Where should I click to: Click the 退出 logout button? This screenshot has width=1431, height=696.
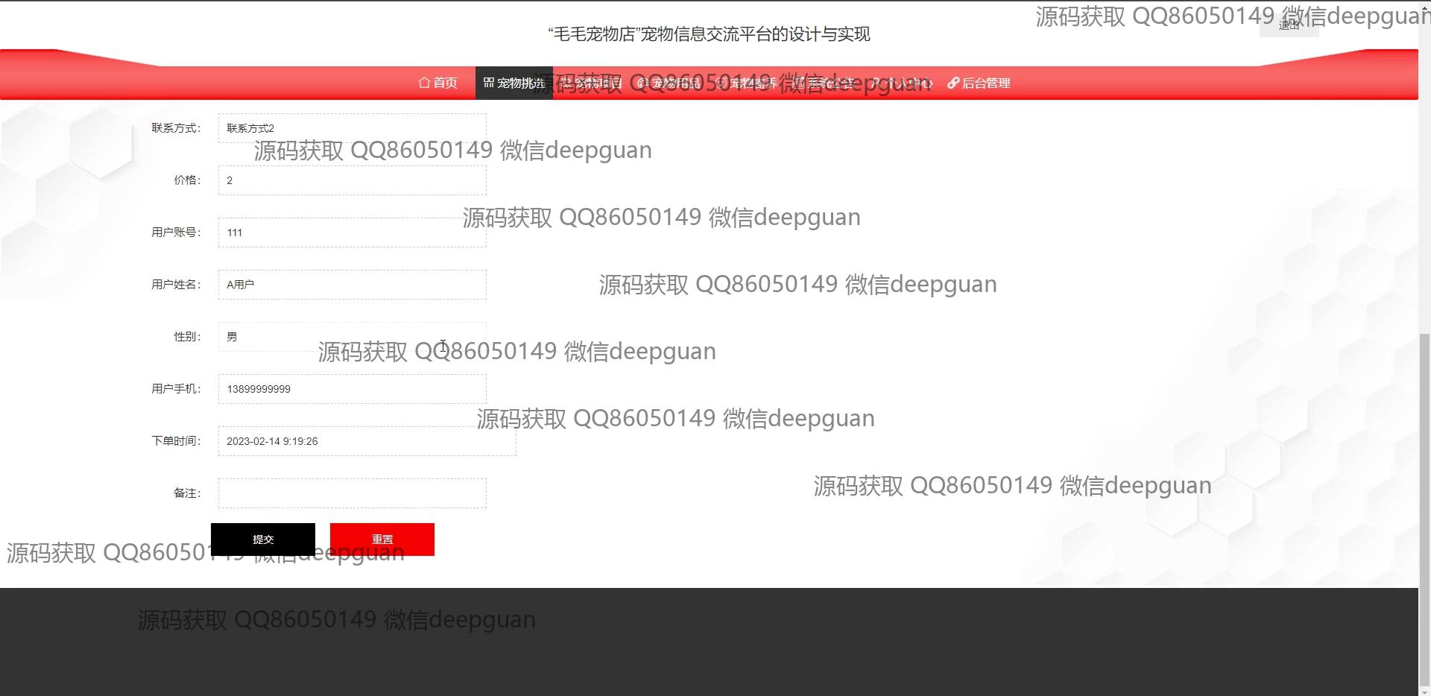coord(1289,25)
